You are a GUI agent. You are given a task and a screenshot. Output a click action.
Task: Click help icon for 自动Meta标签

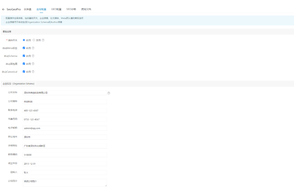point(33,48)
